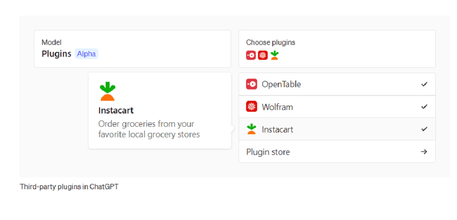Viewport: 457px width, 220px height.
Task: Click the OpenTable icon under Choose plugins
Action: (251, 55)
